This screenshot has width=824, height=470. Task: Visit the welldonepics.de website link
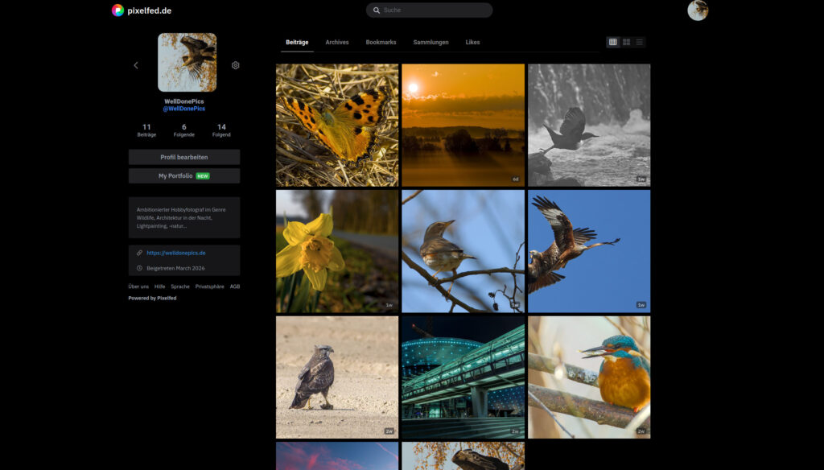click(x=176, y=253)
